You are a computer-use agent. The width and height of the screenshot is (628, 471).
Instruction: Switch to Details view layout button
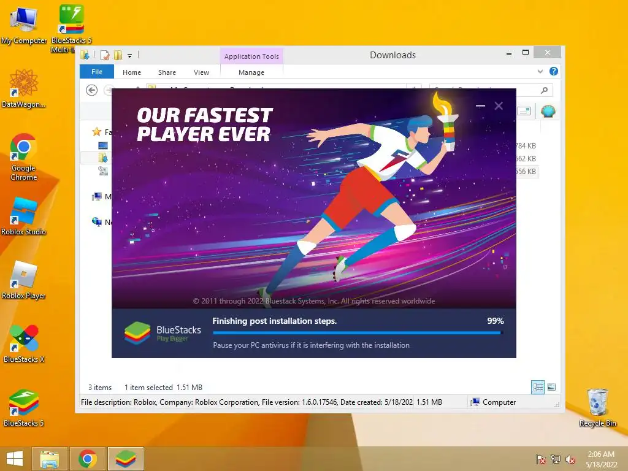pos(538,387)
